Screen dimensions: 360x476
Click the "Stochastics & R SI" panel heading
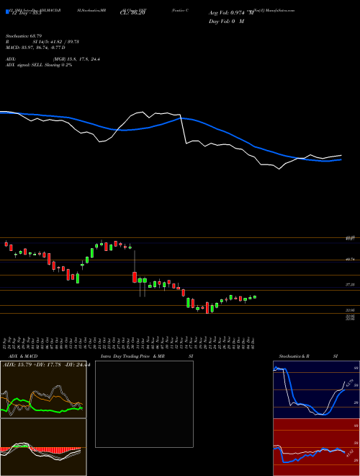tap(308, 356)
